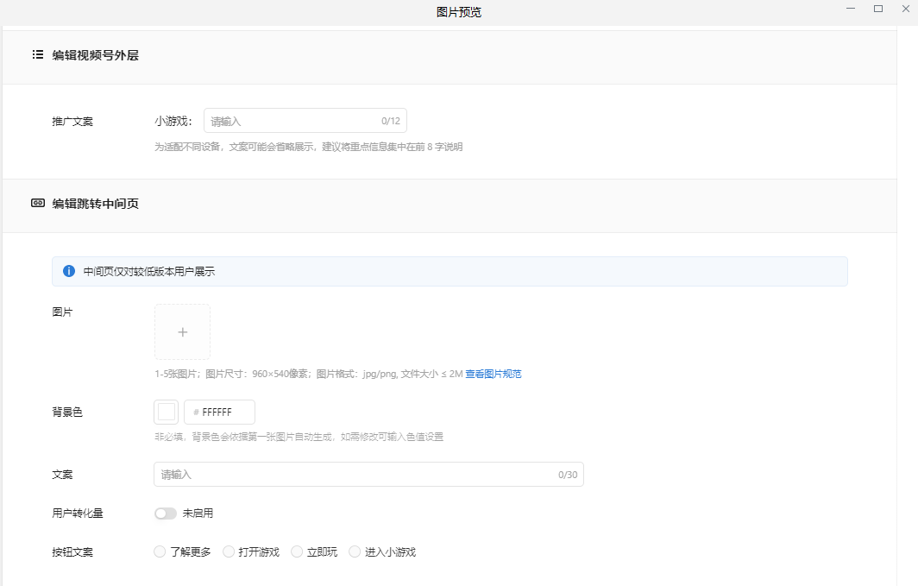Click the link icon beside 编辑跳转中间页
Screen dimensions: 918x586
[37, 202]
